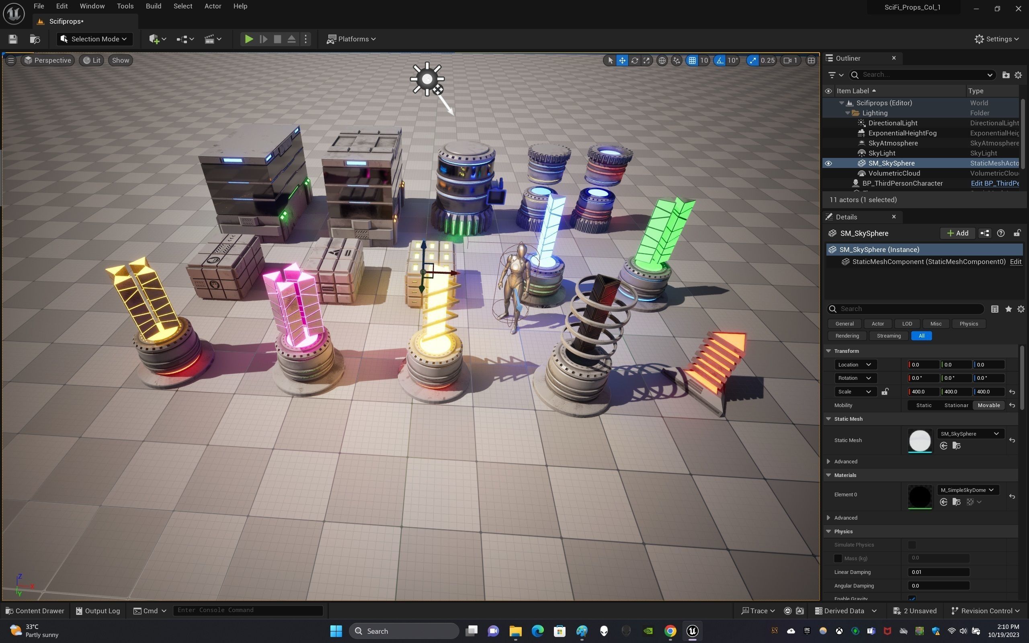This screenshot has width=1029, height=643.
Task: Select the scale transform gizmo tool
Action: pyautogui.click(x=646, y=60)
